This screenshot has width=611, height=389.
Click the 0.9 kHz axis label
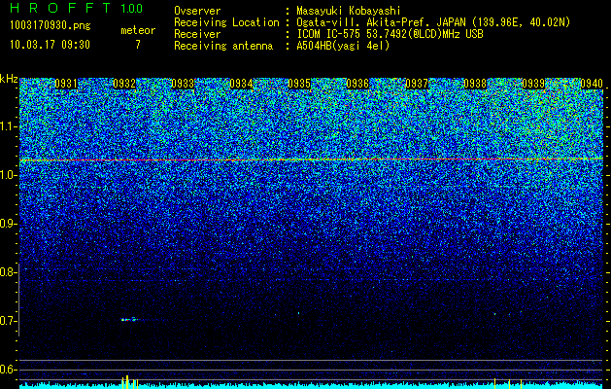click(x=8, y=224)
